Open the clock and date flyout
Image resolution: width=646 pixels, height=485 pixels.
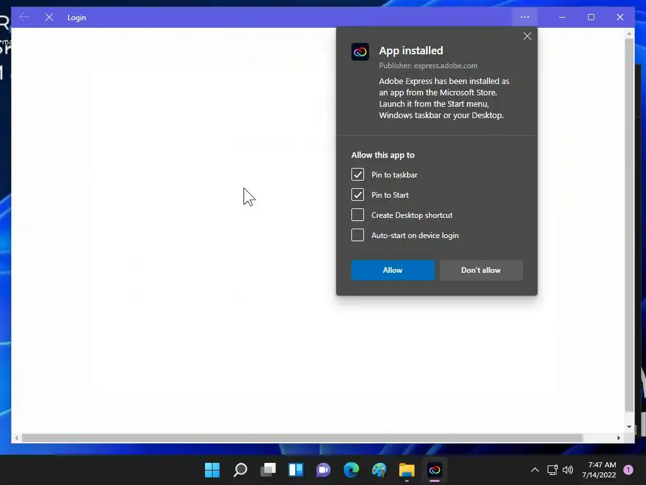click(599, 470)
